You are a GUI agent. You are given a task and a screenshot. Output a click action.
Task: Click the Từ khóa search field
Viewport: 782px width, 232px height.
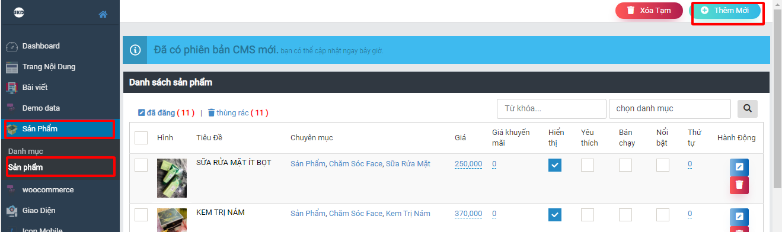point(551,109)
